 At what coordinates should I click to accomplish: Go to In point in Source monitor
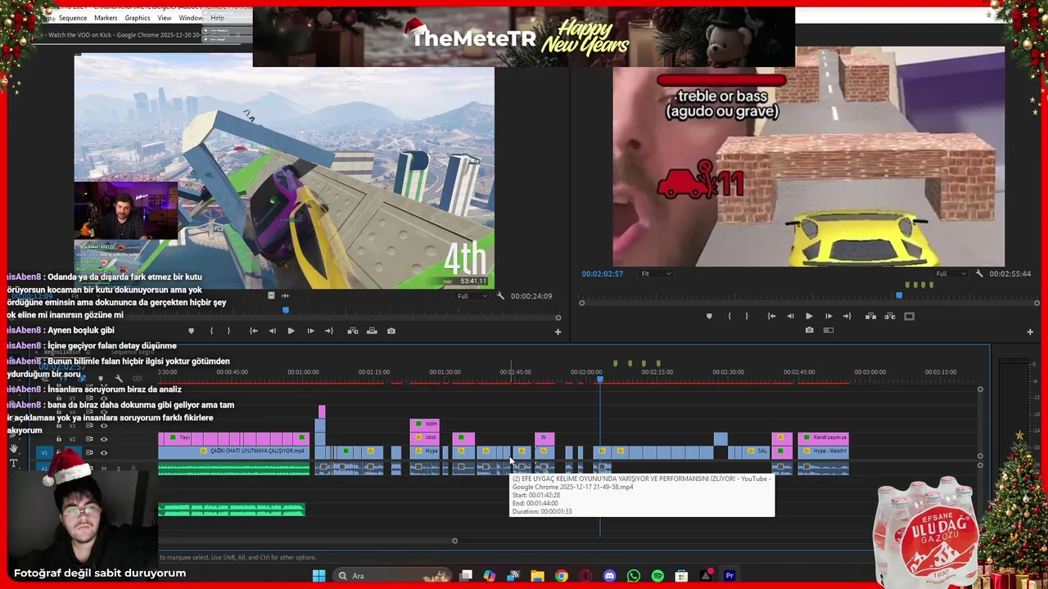click(x=253, y=331)
